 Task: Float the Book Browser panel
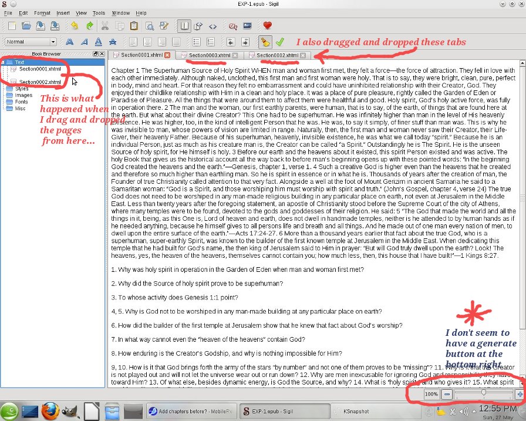tap(96, 53)
